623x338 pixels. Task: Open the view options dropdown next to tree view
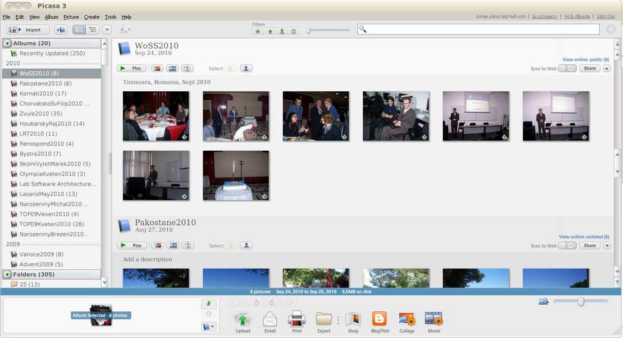point(107,30)
